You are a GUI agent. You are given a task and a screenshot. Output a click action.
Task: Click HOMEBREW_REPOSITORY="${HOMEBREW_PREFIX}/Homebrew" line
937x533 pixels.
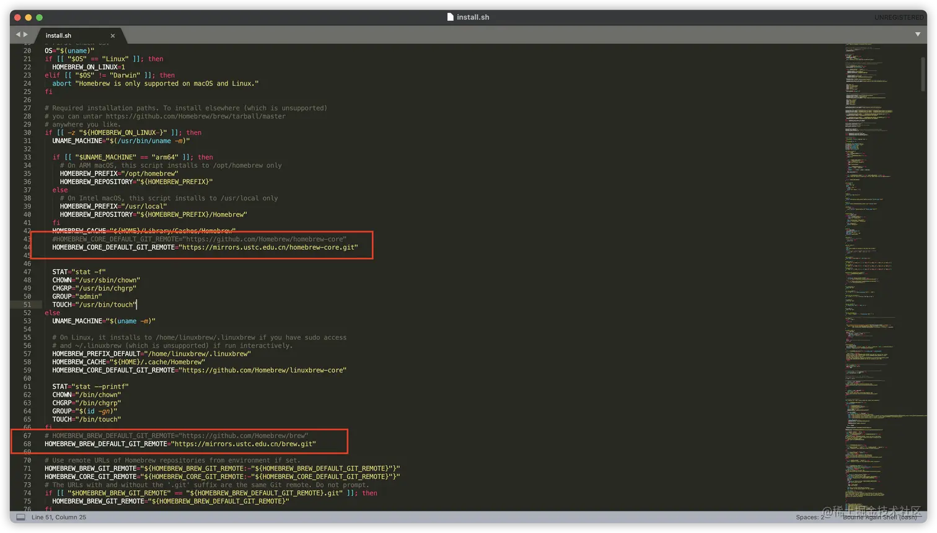point(154,215)
